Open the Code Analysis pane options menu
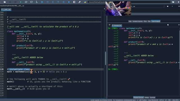The height and width of the screenshot is (101, 180). click(179, 6)
